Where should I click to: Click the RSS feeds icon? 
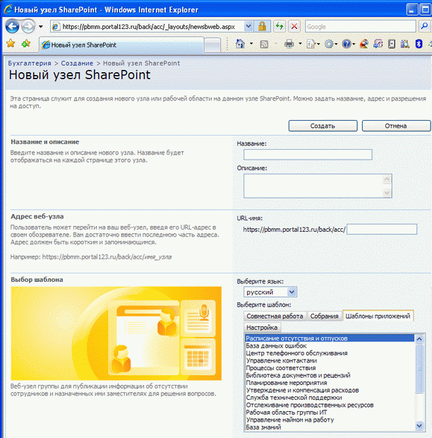coord(264,44)
